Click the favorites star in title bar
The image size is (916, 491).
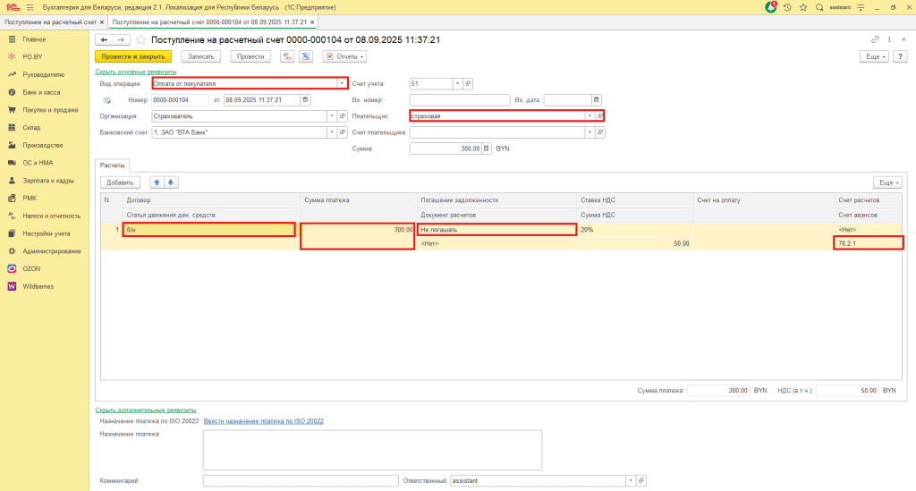(x=803, y=7)
